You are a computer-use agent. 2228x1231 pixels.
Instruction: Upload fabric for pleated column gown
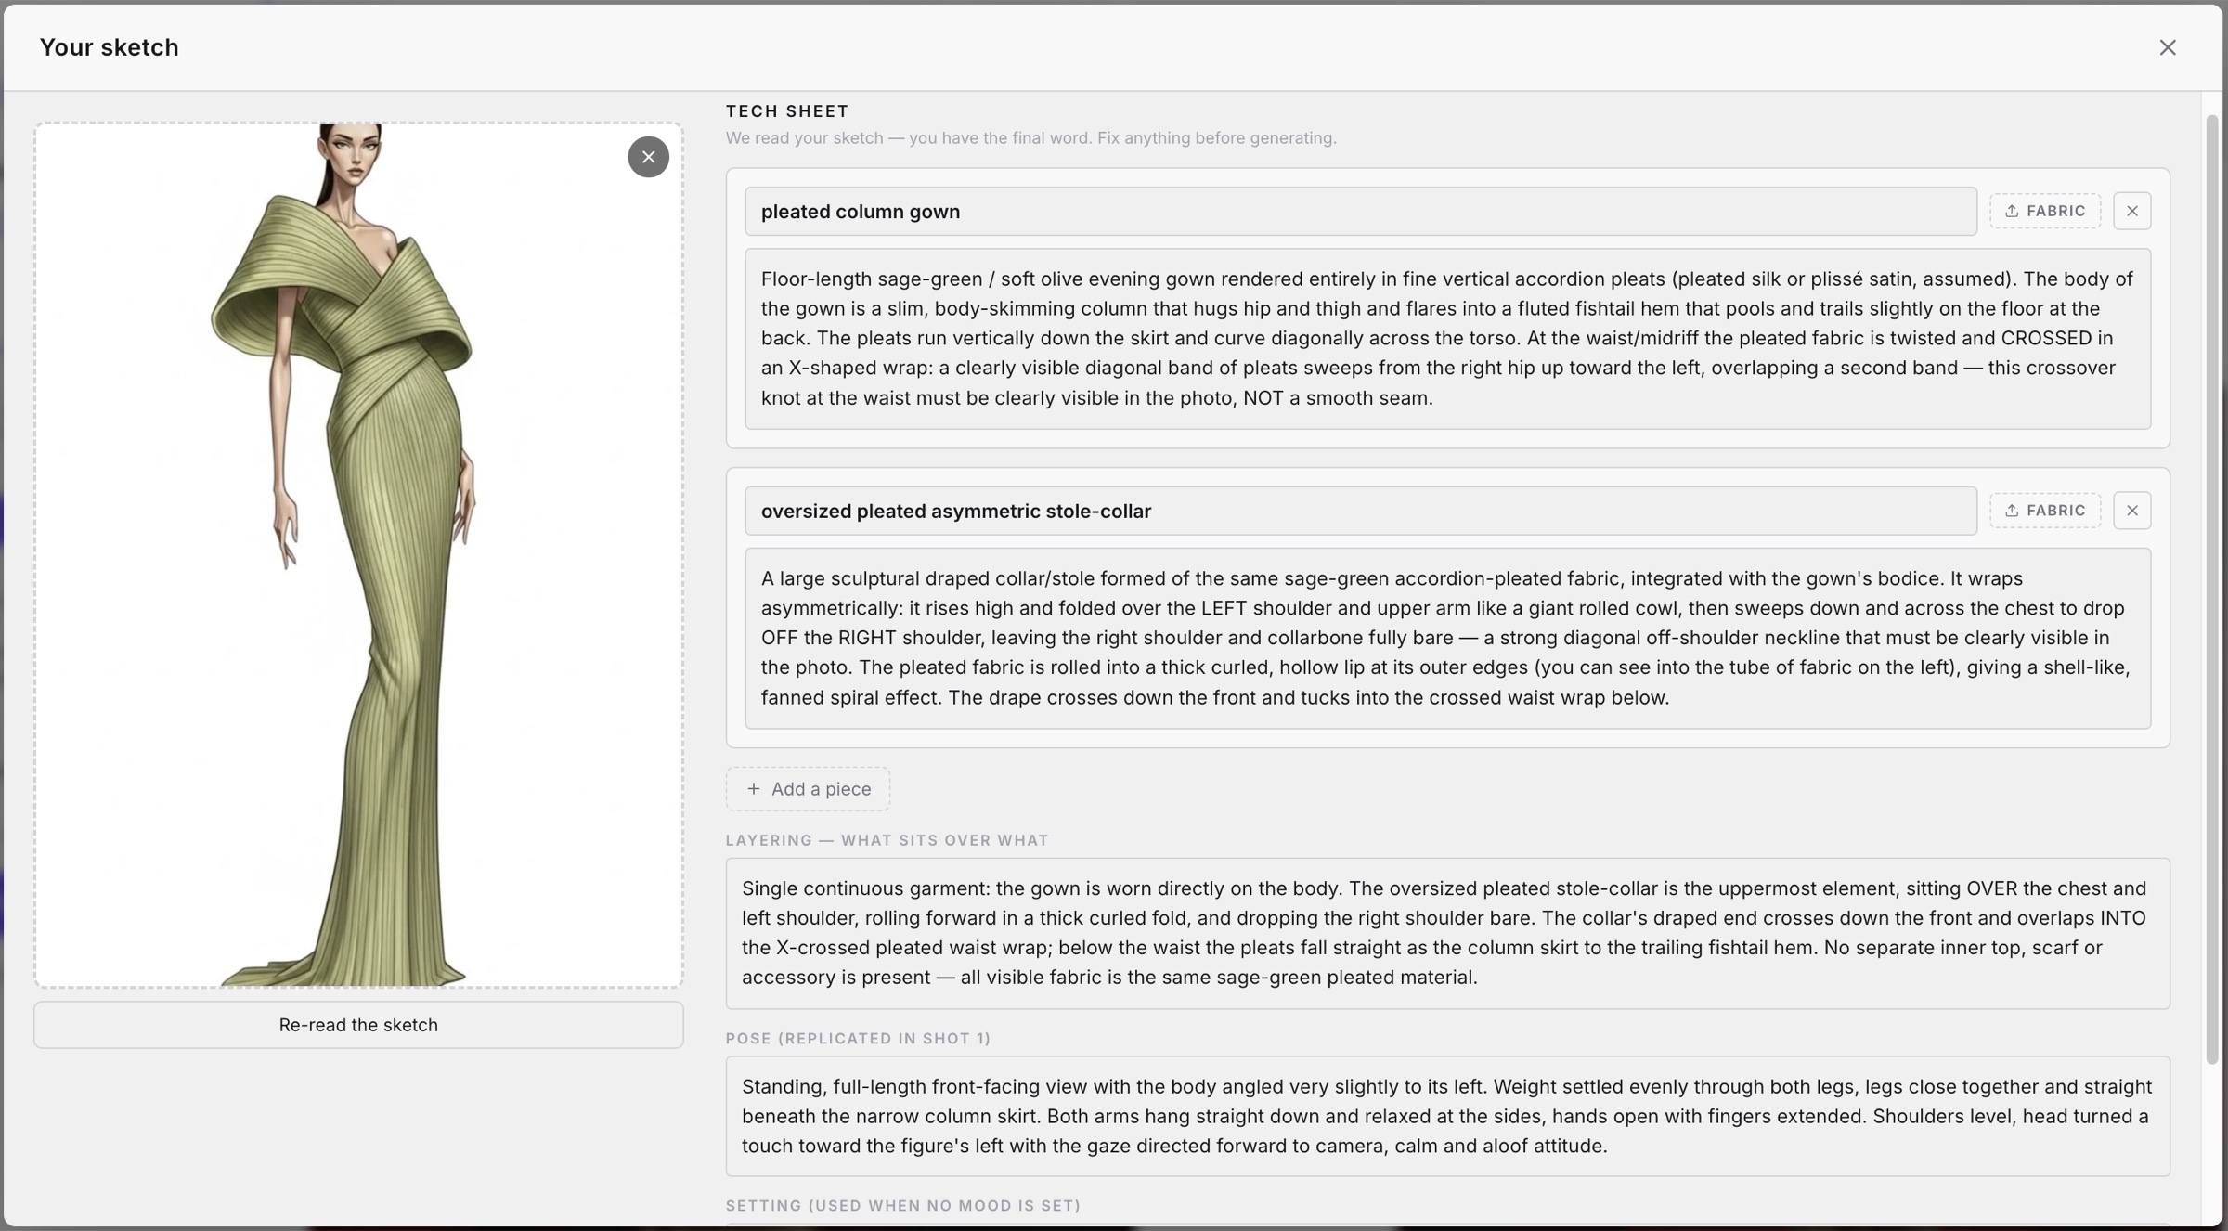click(2045, 211)
